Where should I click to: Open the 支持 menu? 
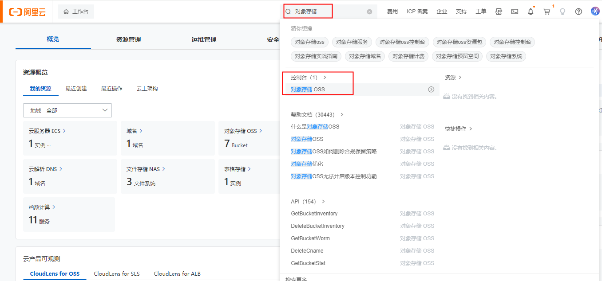[x=461, y=12]
